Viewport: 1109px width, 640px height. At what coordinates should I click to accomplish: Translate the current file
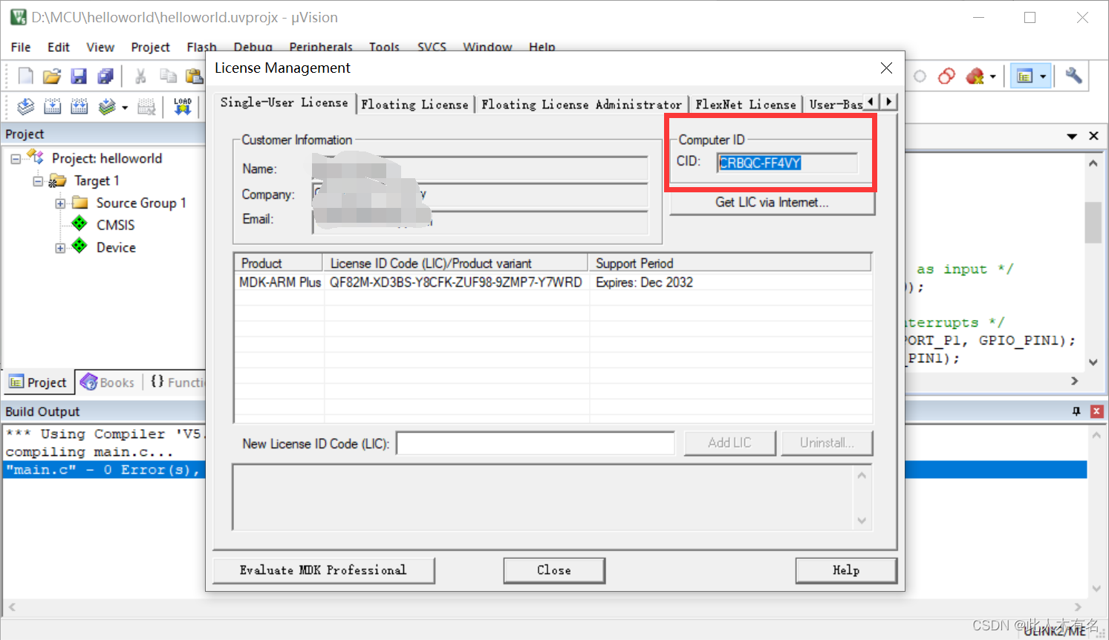tap(25, 106)
